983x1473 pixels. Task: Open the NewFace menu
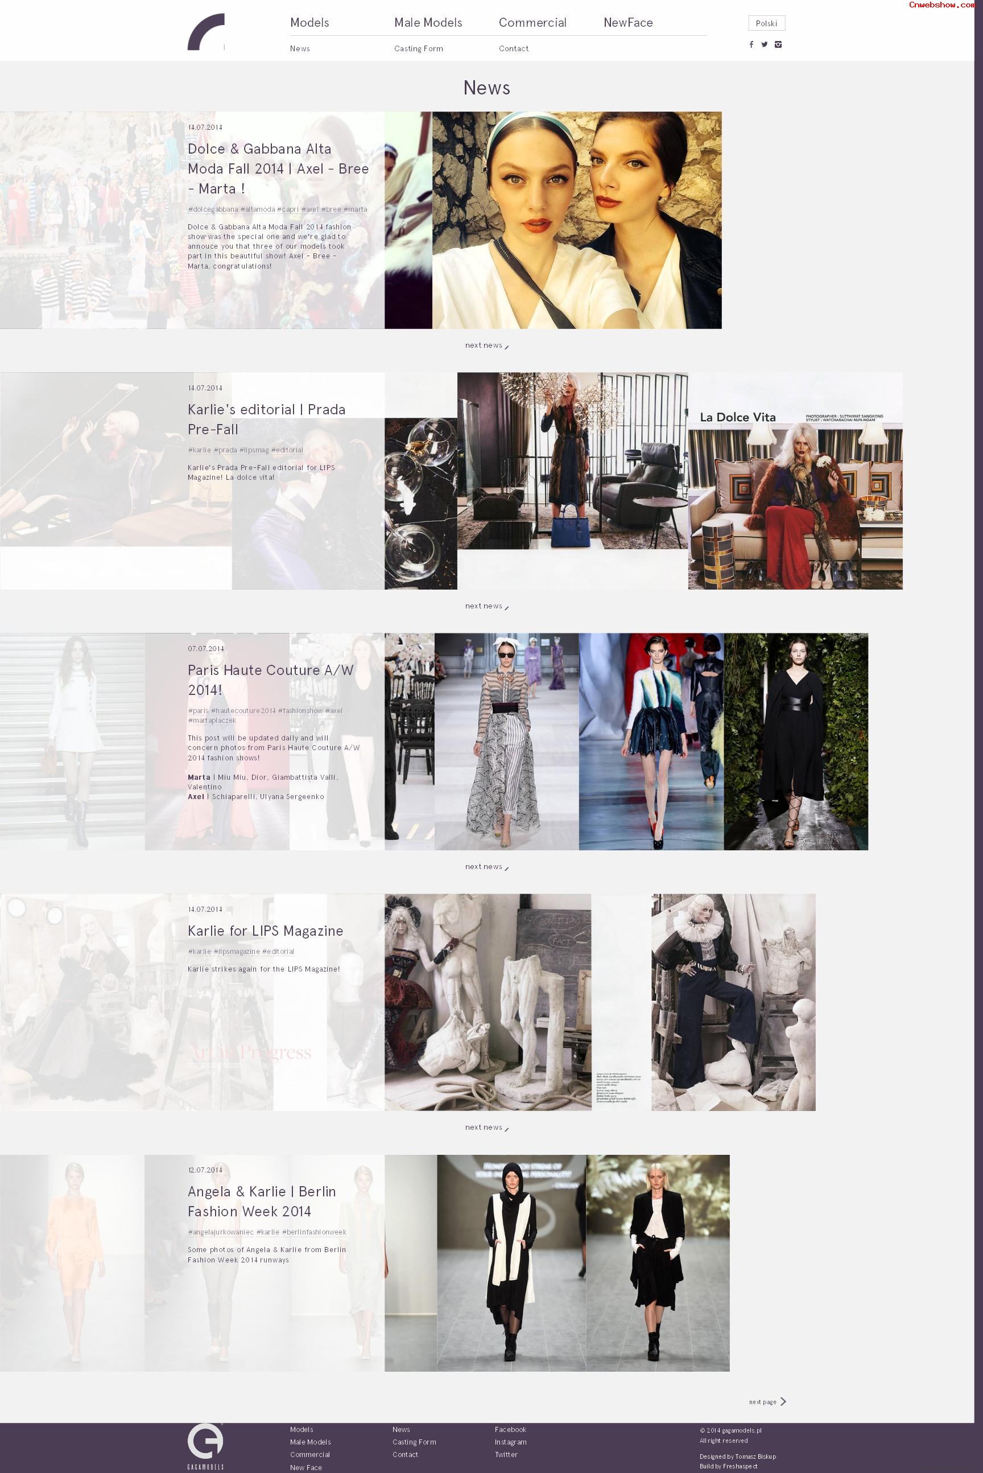[628, 23]
